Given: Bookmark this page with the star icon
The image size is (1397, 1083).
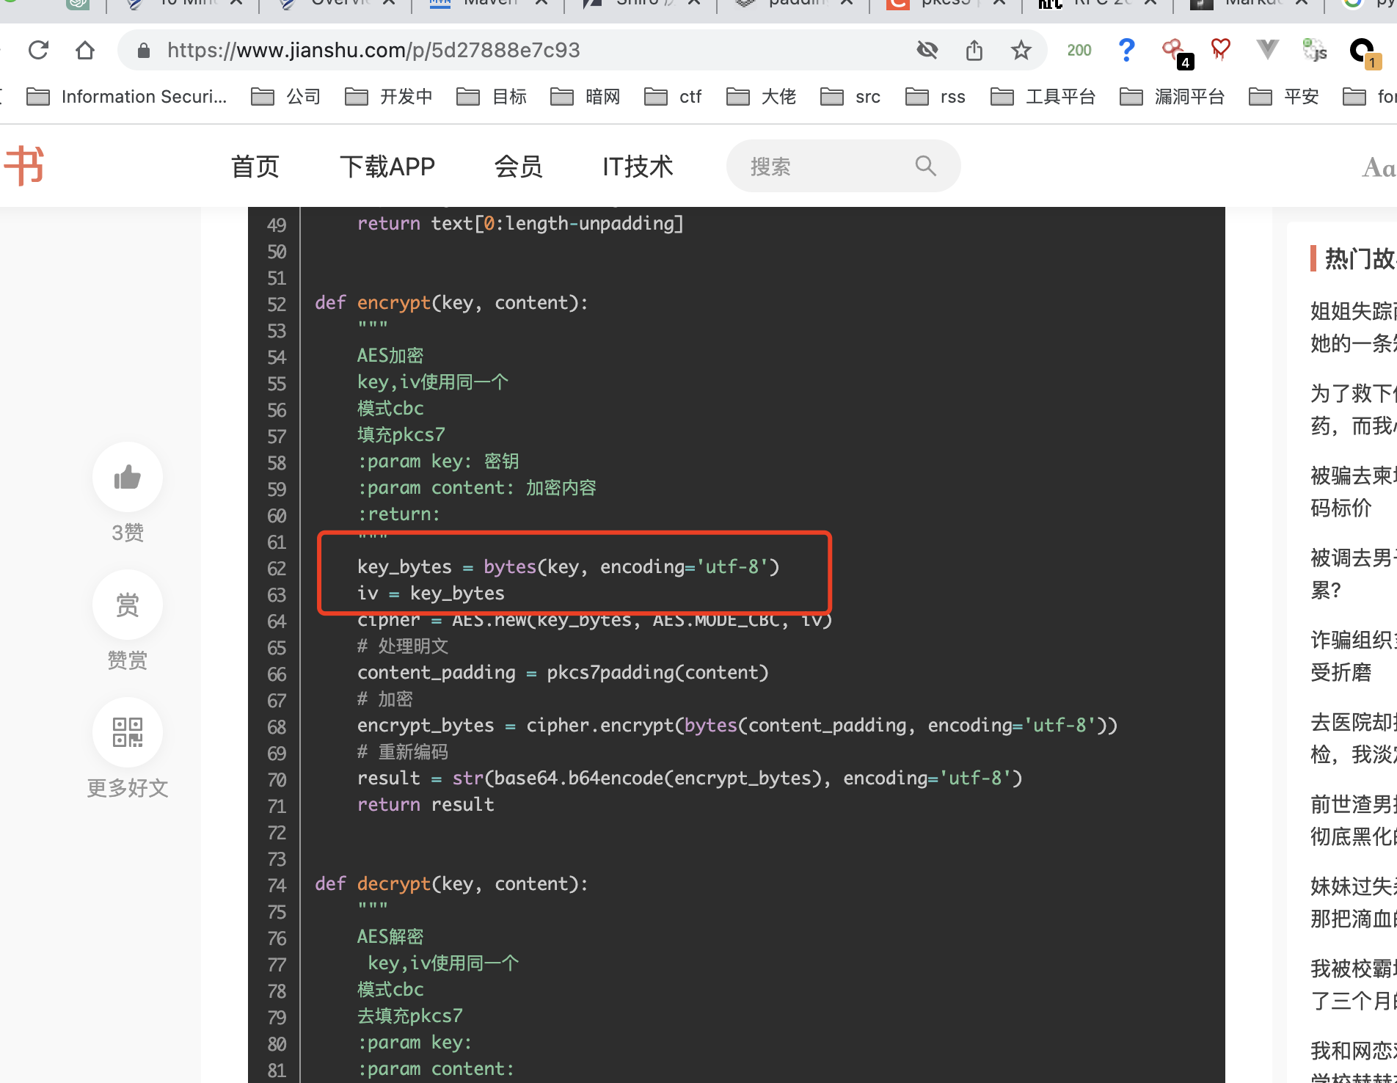Looking at the screenshot, I should (1021, 50).
